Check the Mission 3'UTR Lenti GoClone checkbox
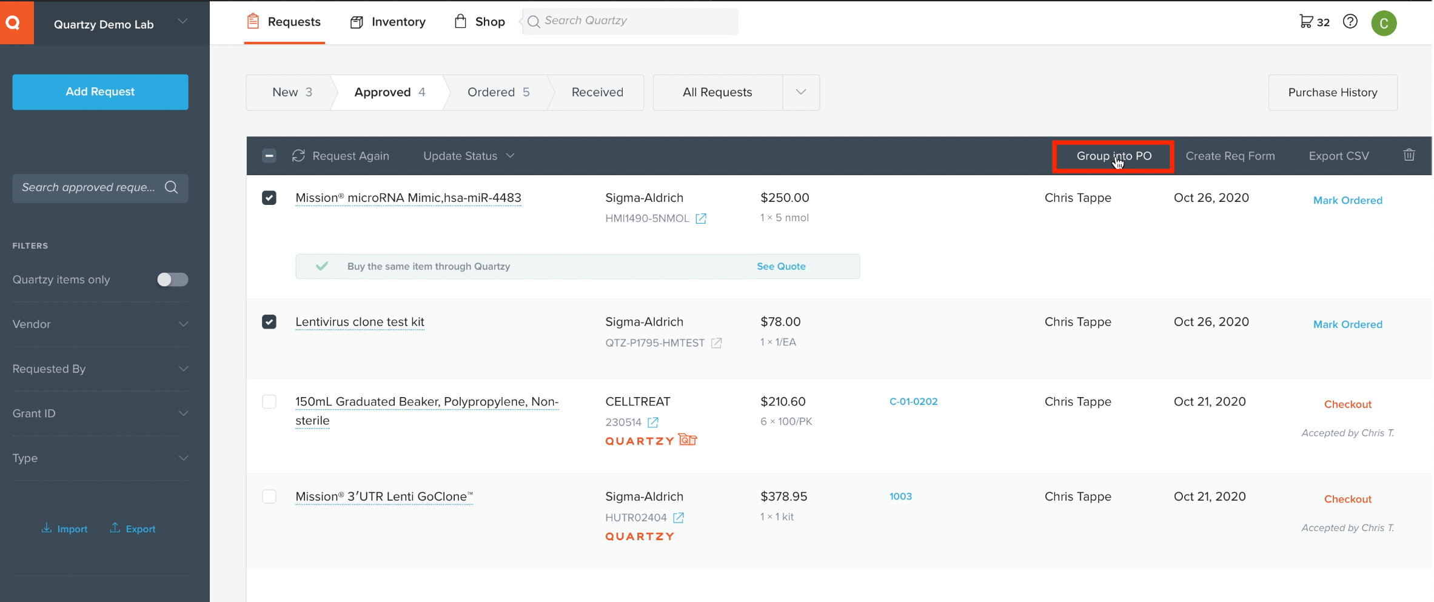 (269, 496)
